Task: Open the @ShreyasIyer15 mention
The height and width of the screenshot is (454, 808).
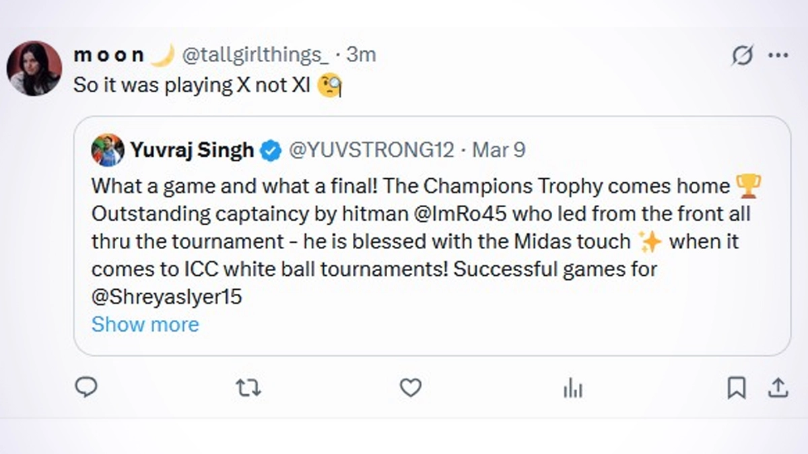Action: click(x=166, y=297)
